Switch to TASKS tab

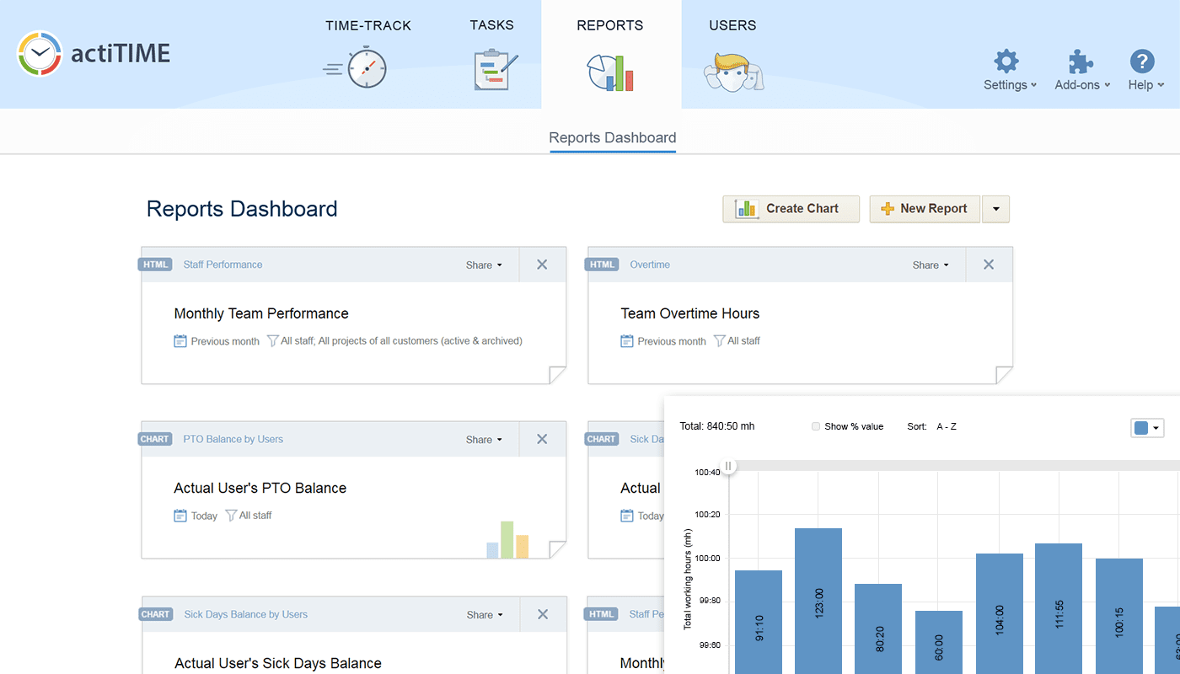tap(491, 25)
